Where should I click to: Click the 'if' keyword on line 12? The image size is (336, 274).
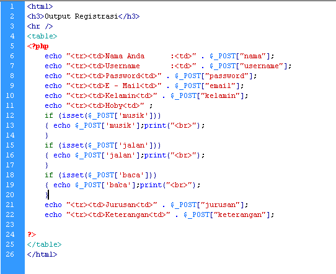pyautogui.click(x=49, y=115)
